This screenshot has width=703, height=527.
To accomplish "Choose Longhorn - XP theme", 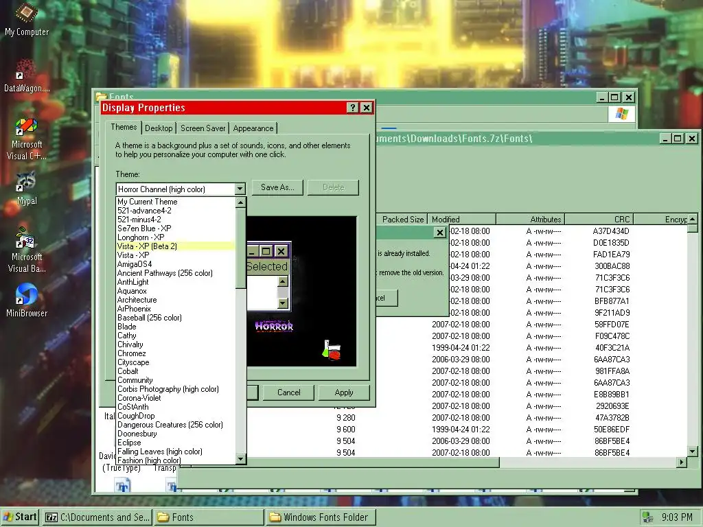I will (175, 237).
